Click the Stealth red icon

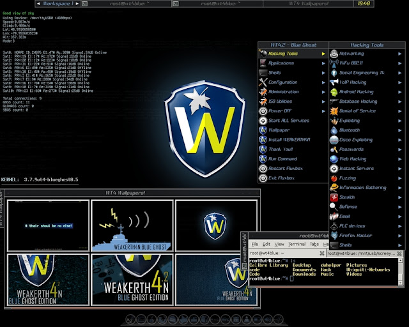(334, 197)
